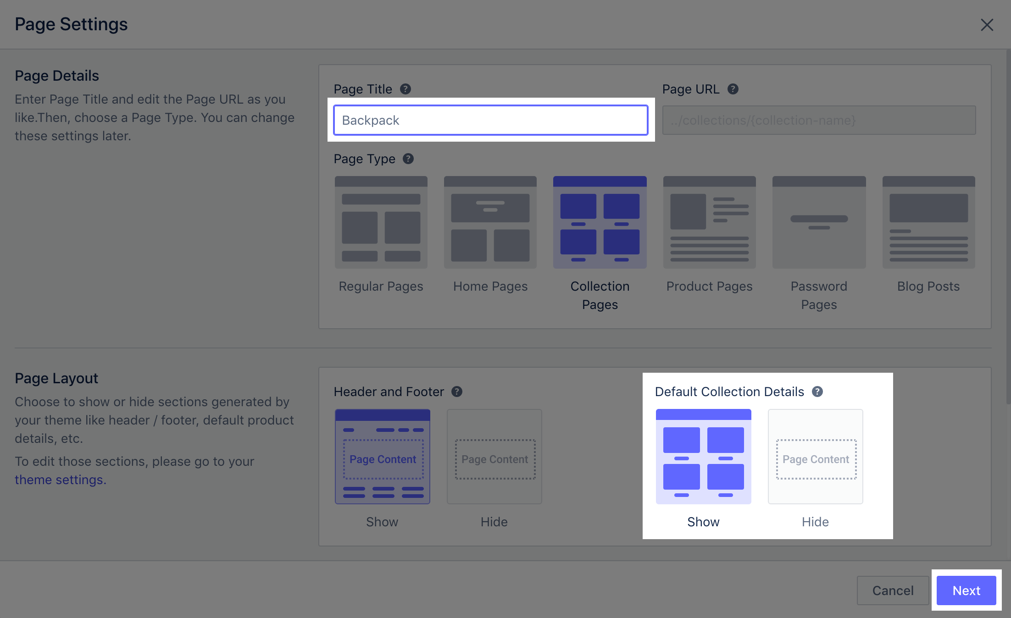Click the Header and Footer help icon

tap(457, 392)
